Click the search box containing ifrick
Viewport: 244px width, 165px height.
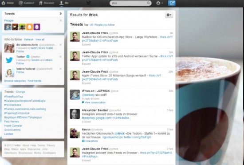click(130, 3)
